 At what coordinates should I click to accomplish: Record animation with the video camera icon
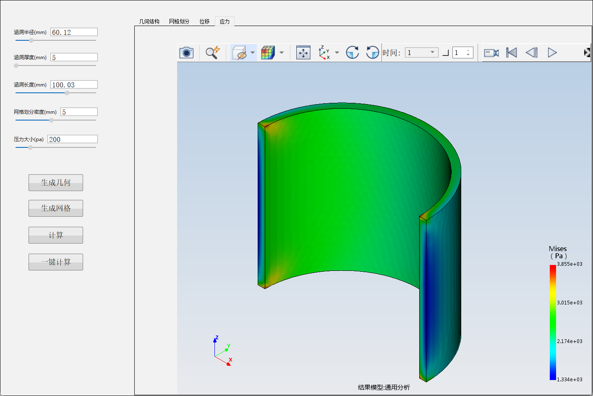tap(491, 52)
